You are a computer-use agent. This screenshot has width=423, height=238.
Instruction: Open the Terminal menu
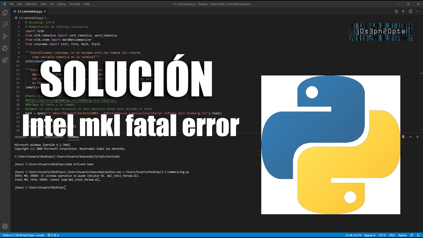pos(74,4)
